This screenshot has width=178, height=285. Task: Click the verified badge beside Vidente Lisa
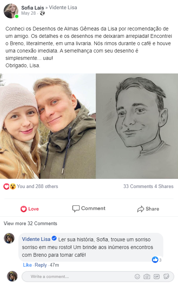point(54,238)
